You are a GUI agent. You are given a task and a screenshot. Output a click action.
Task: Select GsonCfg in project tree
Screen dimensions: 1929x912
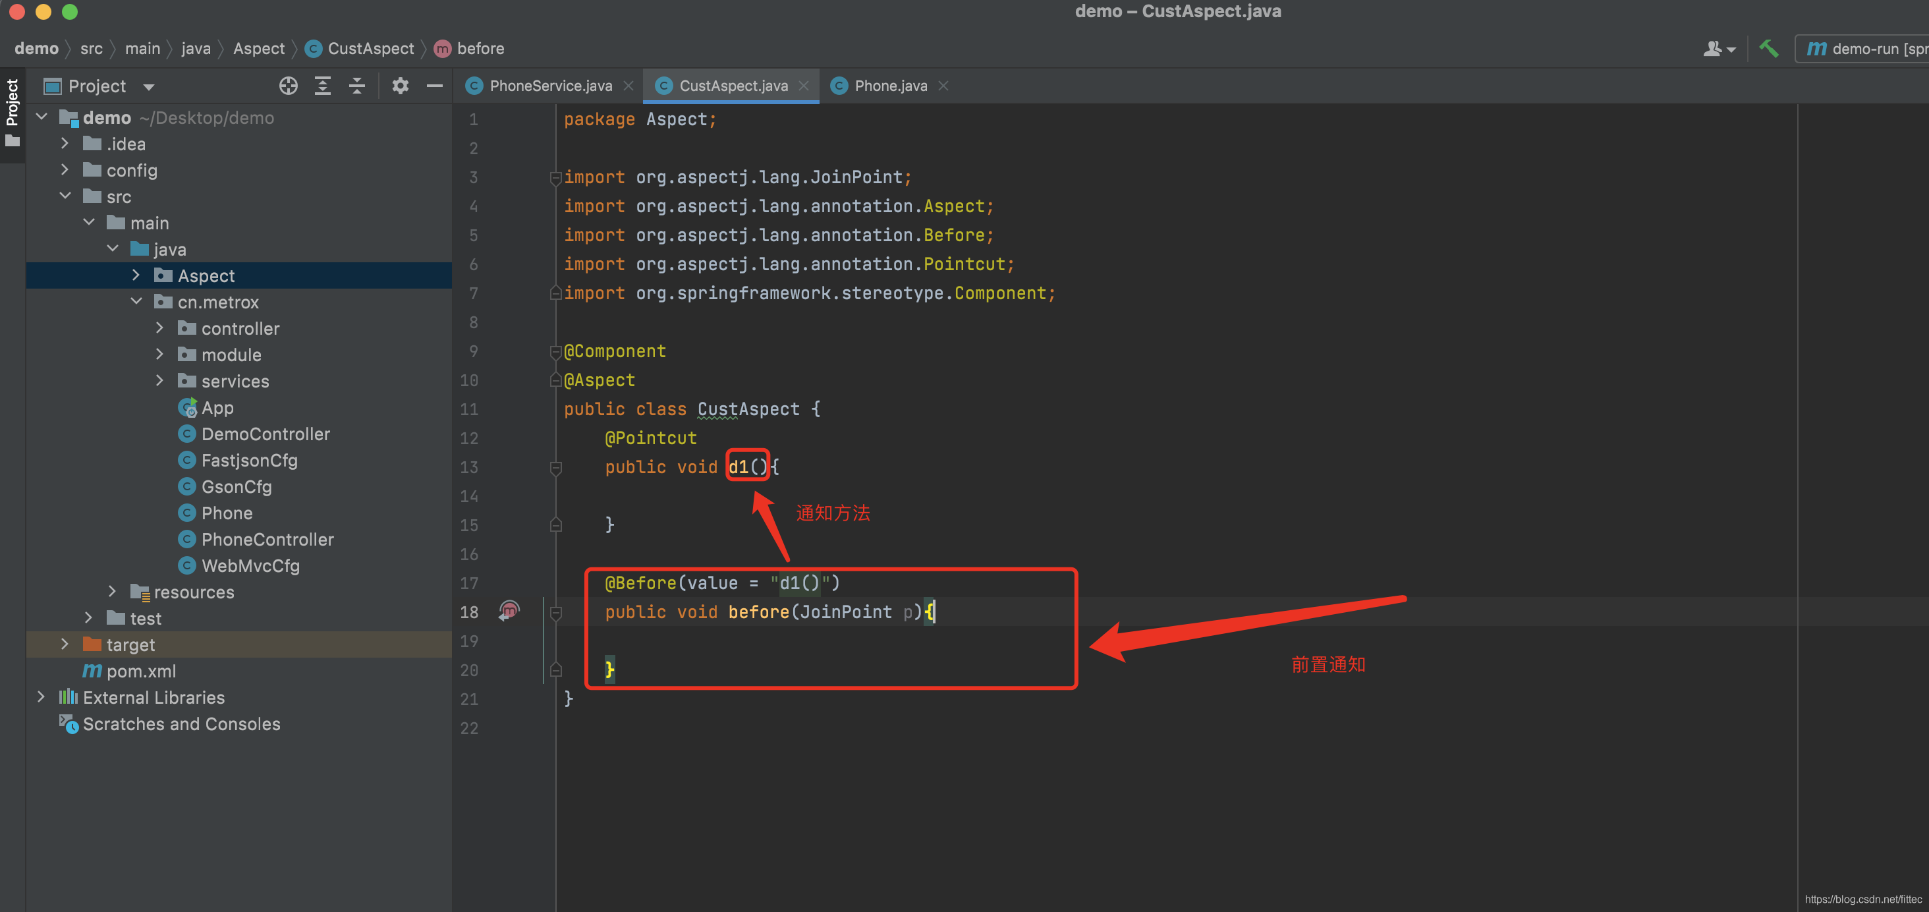tap(225, 487)
